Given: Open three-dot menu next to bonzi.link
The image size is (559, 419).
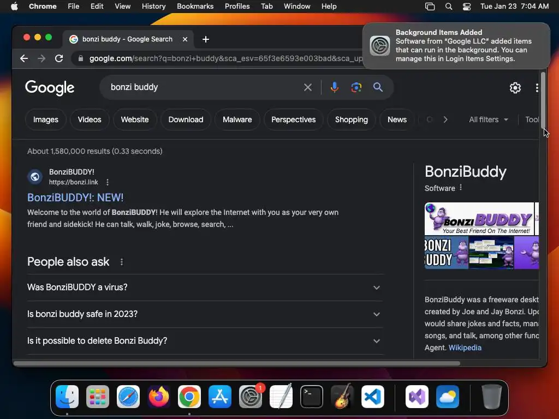Looking at the screenshot, I should (x=108, y=182).
